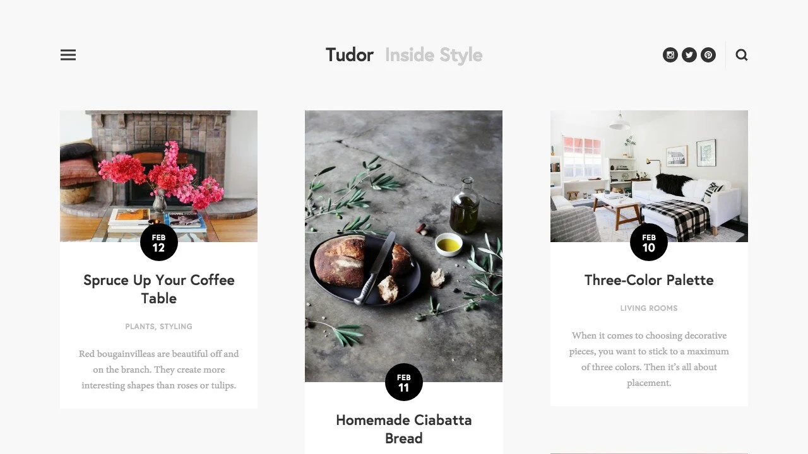Select the Styling category link
Screen dimensions: 808x454
click(176, 327)
